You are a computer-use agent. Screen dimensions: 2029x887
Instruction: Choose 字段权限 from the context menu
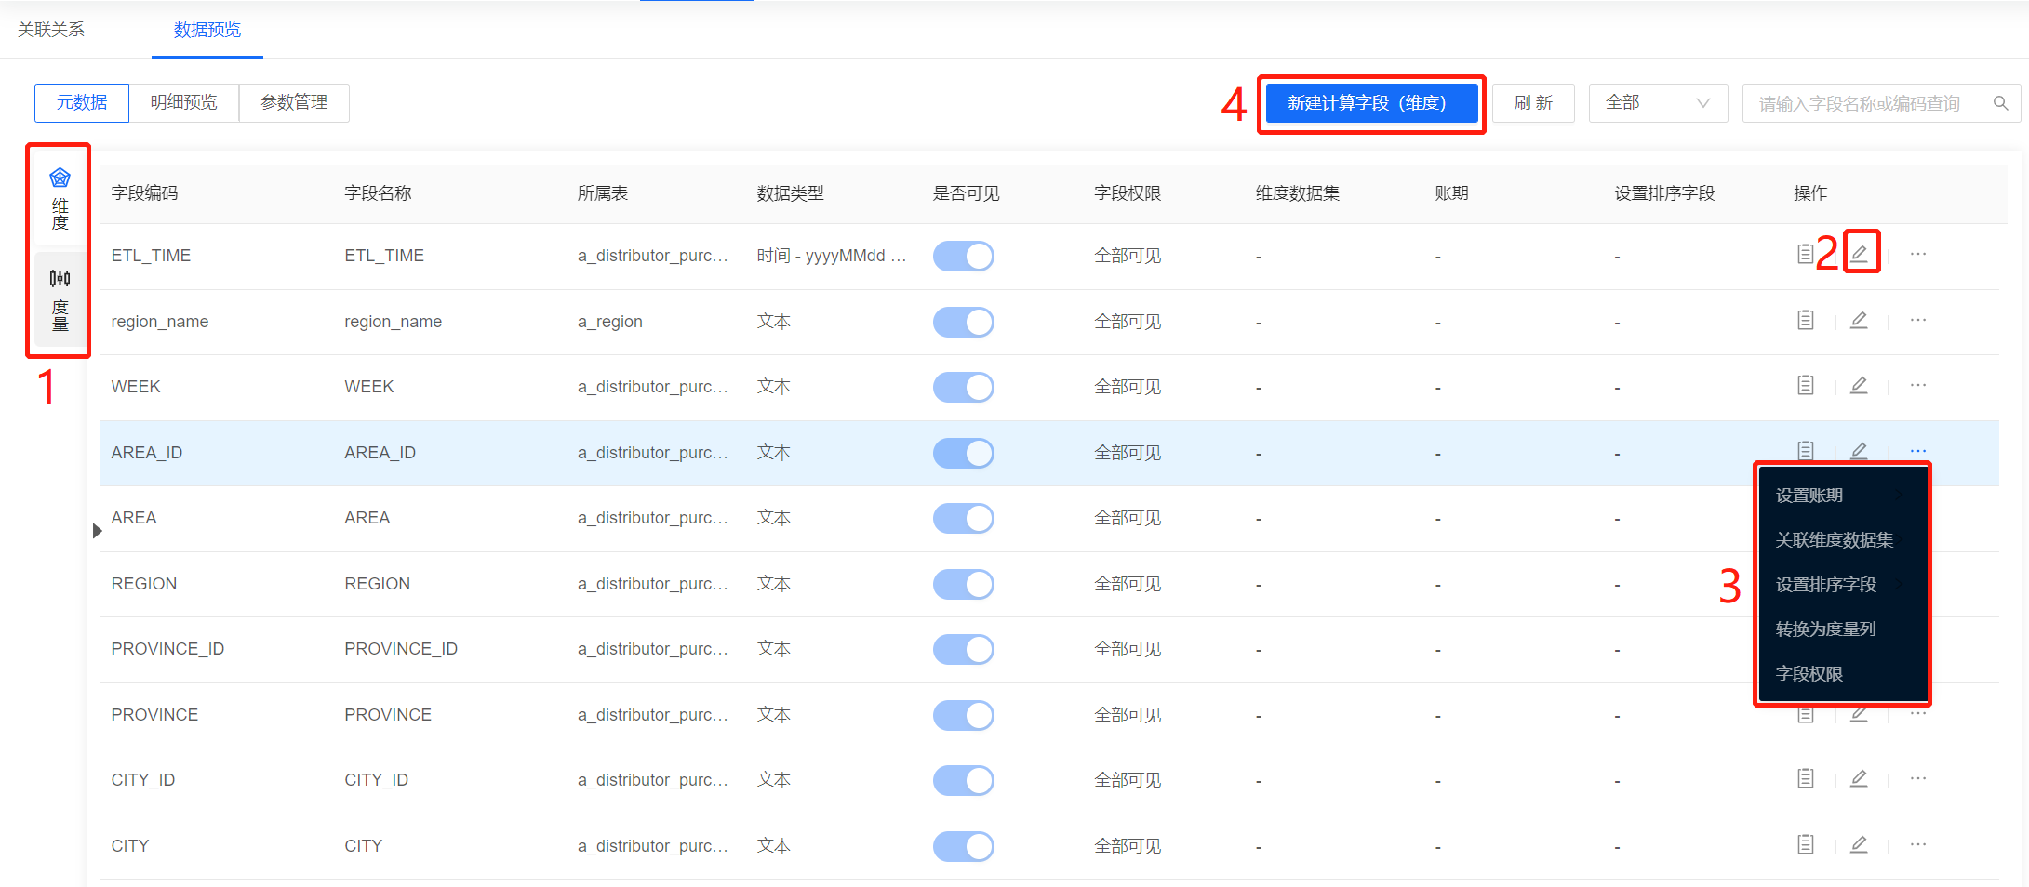[1841, 674]
